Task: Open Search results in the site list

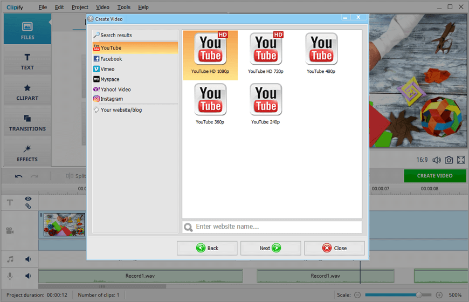Action: (x=135, y=35)
